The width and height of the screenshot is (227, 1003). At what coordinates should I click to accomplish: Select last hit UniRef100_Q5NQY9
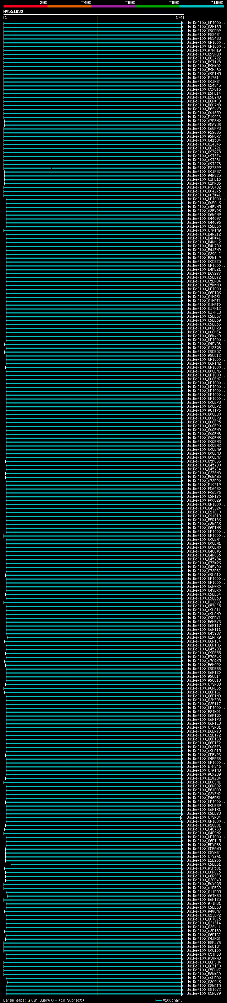[204, 994]
